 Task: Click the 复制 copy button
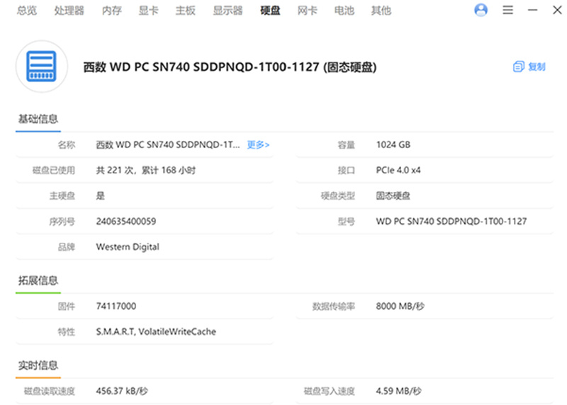tap(529, 67)
